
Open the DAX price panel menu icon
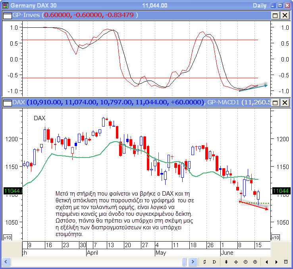pos(8,103)
